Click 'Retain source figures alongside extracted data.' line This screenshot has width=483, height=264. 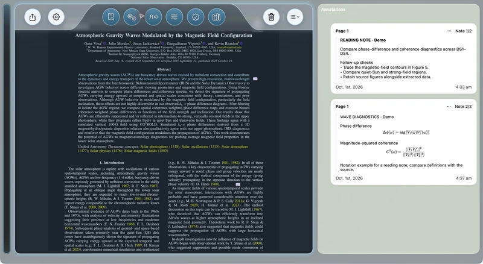(x=386, y=77)
